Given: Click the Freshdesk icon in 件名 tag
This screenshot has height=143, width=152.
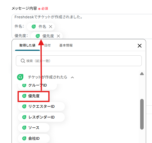Looking at the screenshot, I should click(34, 27).
